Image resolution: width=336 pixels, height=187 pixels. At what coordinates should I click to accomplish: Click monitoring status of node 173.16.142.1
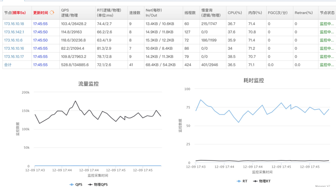327,32
